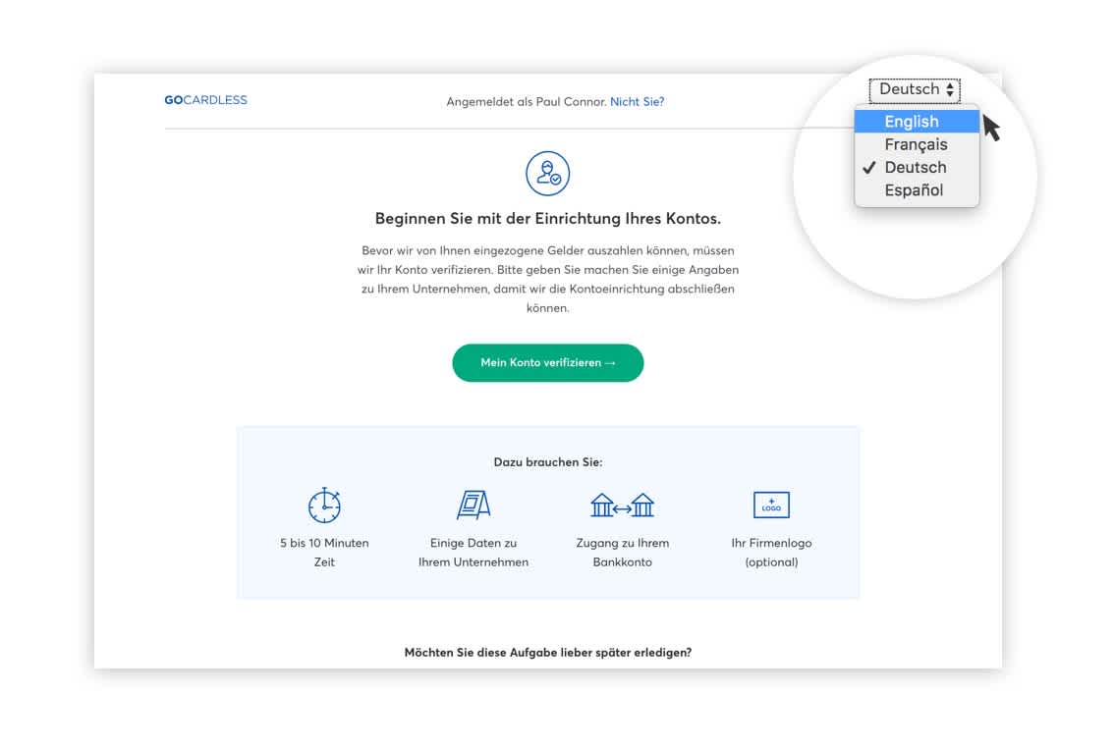
Task: Click the company logo placeholder icon
Action: (x=771, y=505)
